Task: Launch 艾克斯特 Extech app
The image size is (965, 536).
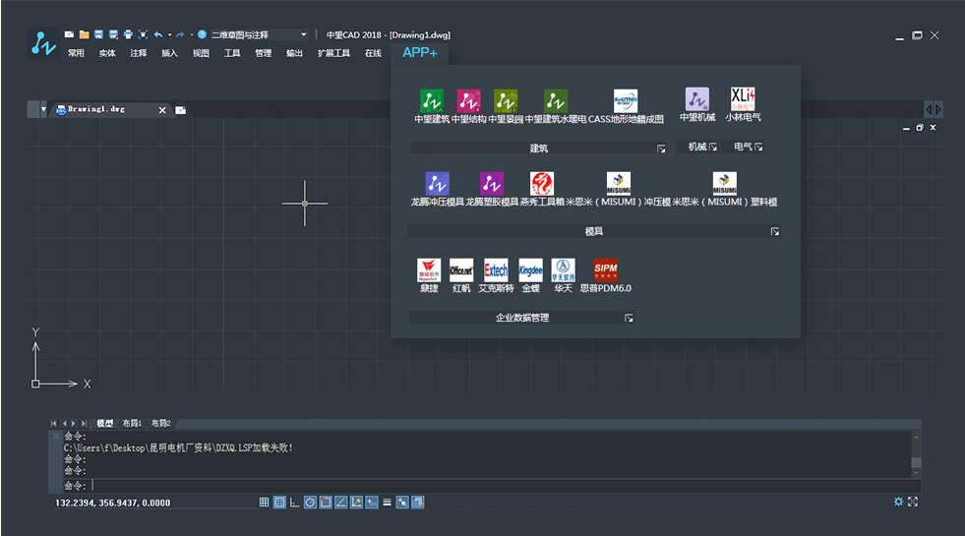Action: point(496,275)
